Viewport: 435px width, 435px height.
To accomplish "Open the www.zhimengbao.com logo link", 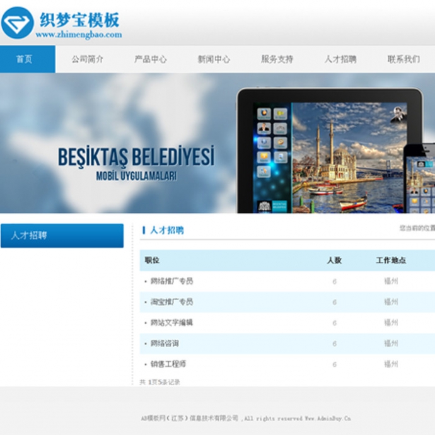I will pos(79,35).
